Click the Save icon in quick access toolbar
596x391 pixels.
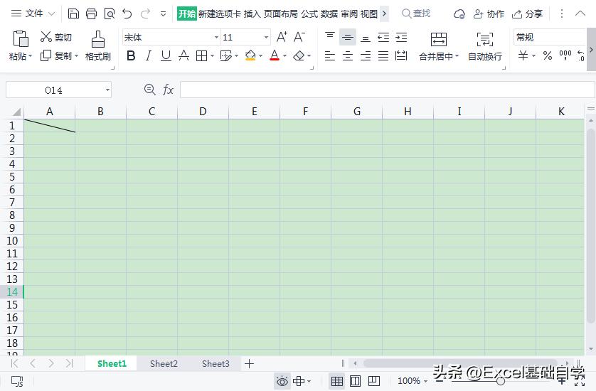pyautogui.click(x=73, y=14)
